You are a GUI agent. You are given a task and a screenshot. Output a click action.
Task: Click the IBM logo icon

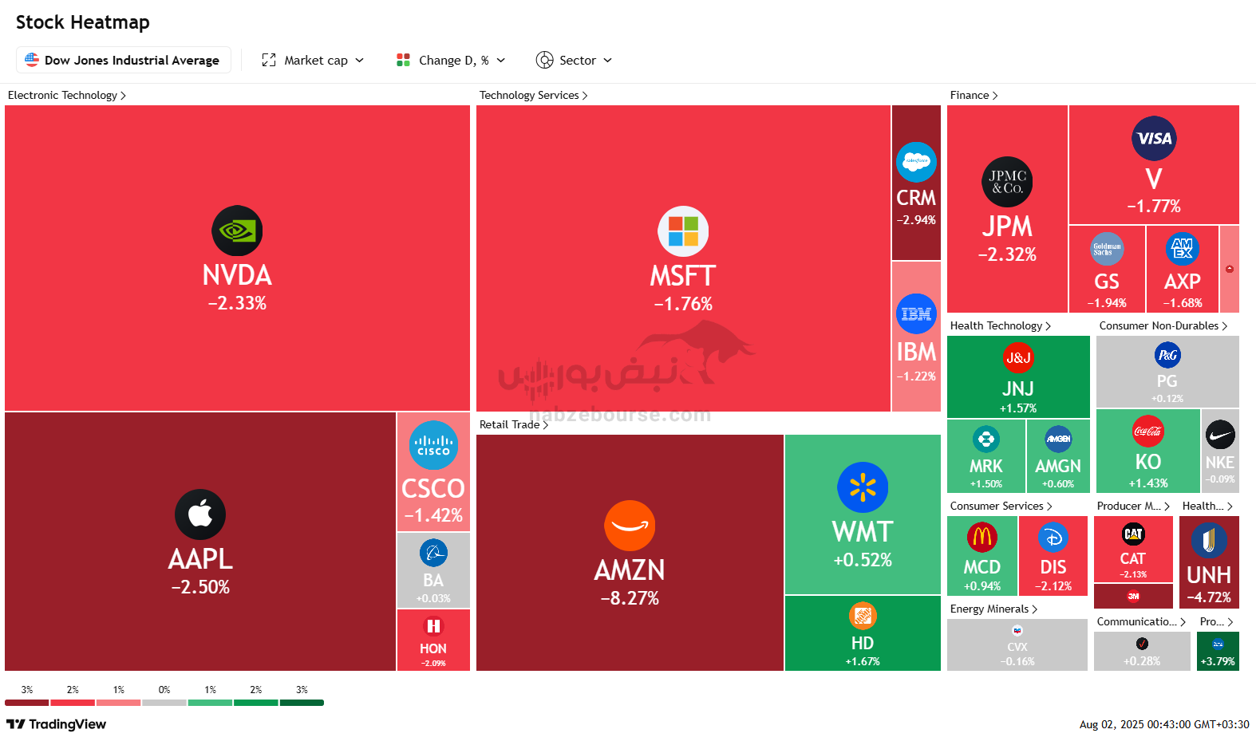tap(916, 314)
